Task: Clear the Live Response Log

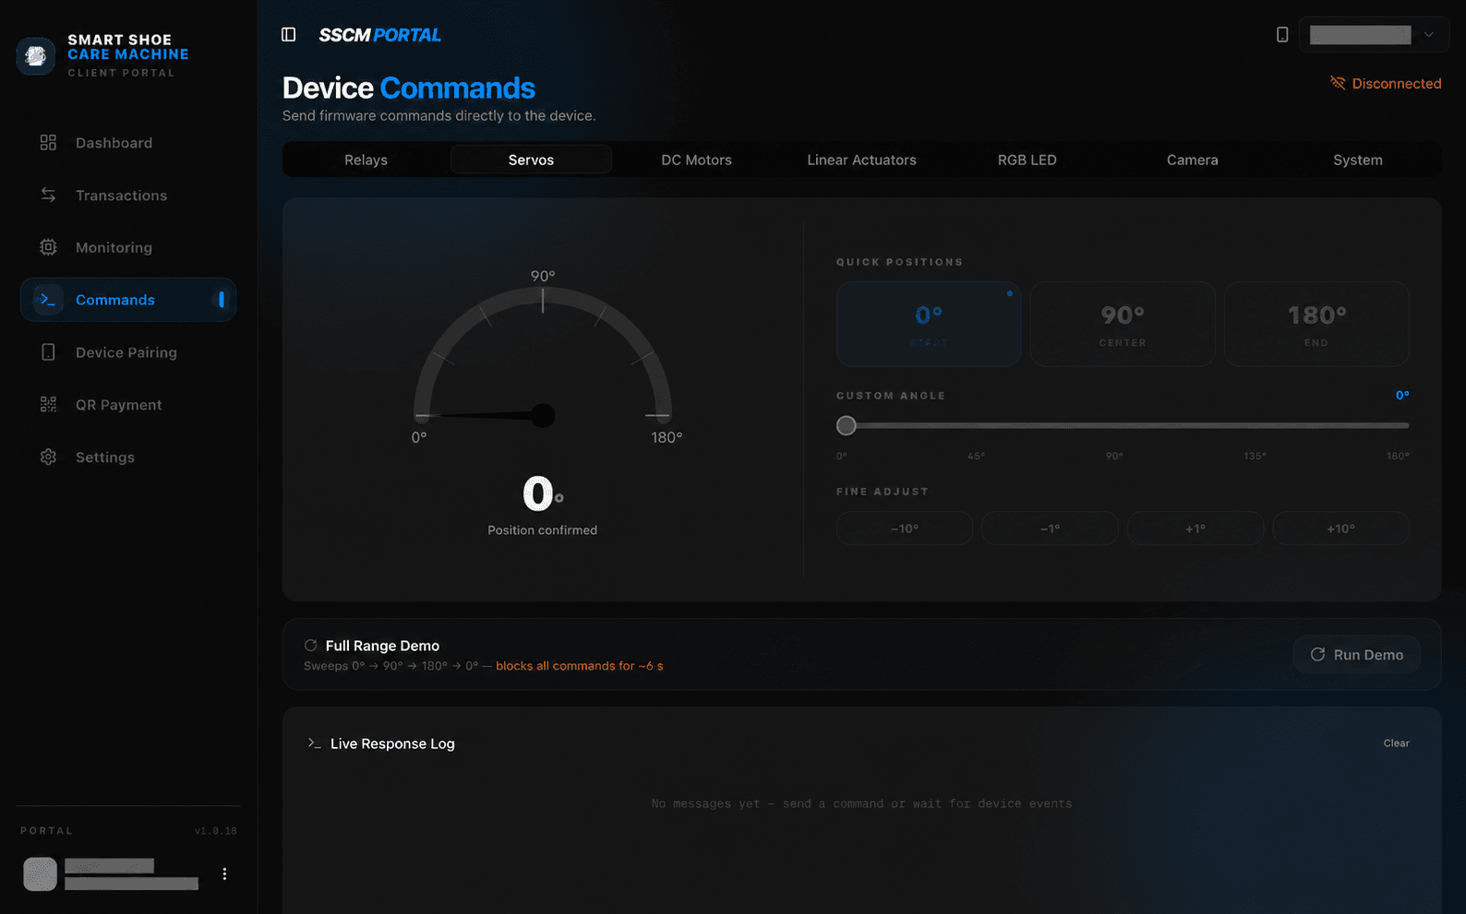Action: coord(1396,743)
